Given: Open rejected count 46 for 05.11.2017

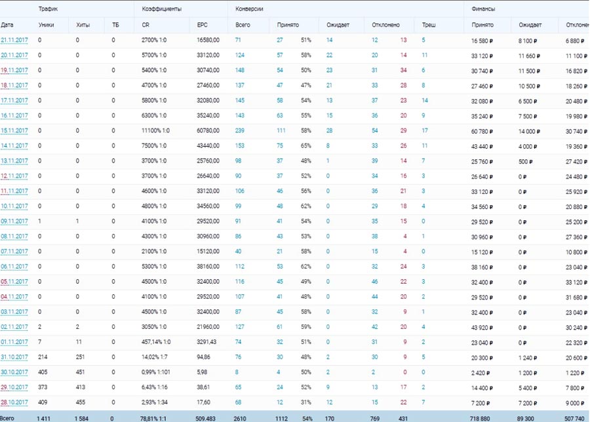Looking at the screenshot, I should click(x=375, y=281).
